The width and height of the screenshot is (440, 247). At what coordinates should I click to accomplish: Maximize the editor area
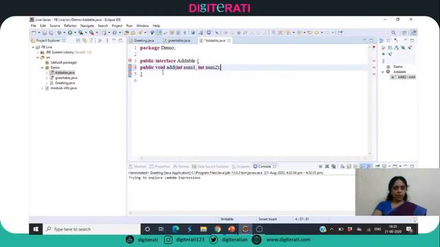[x=371, y=40]
